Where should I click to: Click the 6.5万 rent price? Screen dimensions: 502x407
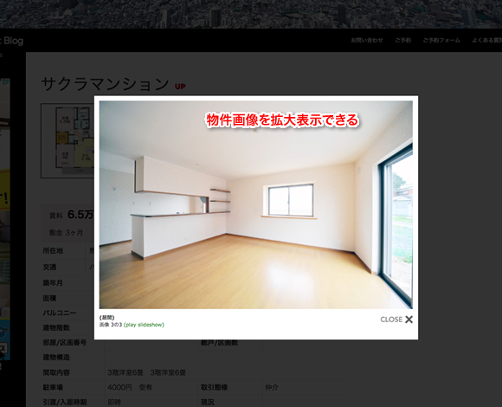[x=80, y=215]
